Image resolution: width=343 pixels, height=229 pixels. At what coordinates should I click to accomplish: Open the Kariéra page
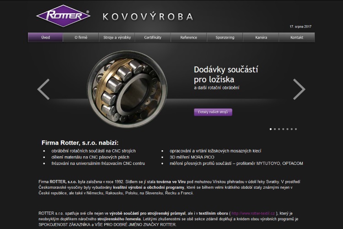tap(261, 37)
